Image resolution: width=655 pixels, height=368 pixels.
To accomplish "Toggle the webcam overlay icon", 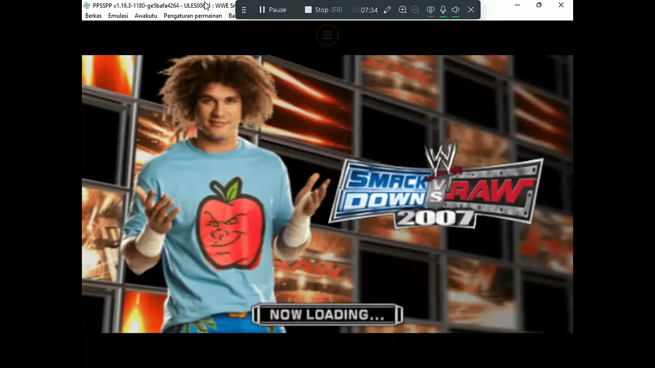I will click(x=430, y=10).
